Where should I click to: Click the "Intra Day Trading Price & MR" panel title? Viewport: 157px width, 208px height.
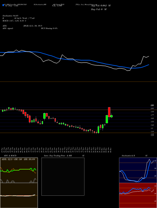click(x=58, y=156)
